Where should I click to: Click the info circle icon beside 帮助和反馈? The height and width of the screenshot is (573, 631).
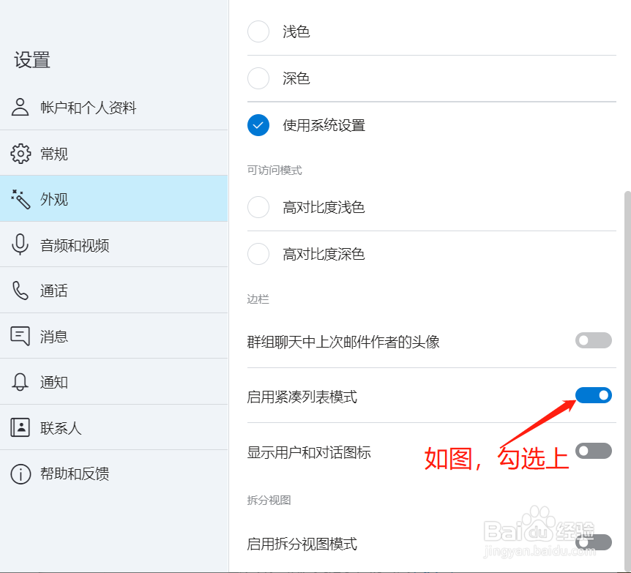[x=20, y=473]
